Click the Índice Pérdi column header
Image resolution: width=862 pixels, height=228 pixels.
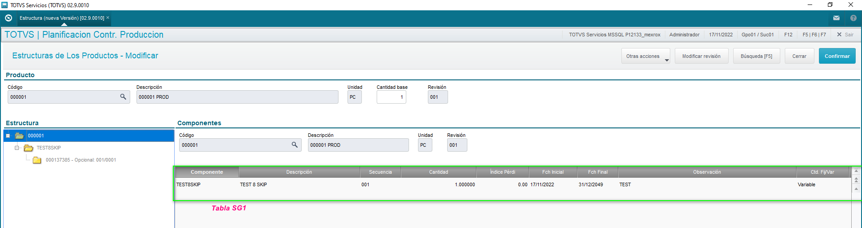point(502,172)
